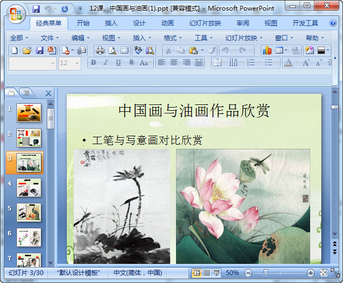Open file using the folder icon

[x=27, y=50]
